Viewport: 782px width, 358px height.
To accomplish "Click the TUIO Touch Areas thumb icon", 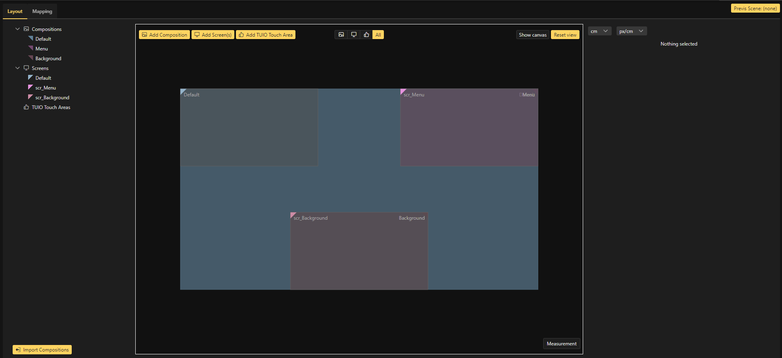I will click(26, 107).
